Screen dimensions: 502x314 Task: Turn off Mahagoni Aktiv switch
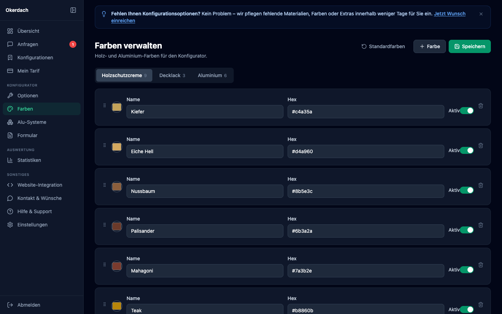click(x=467, y=270)
